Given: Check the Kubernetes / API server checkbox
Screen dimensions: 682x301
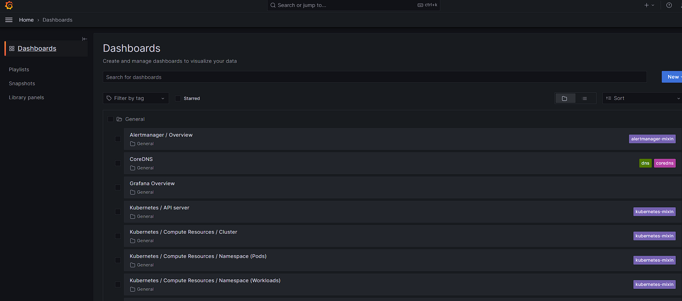Looking at the screenshot, I should (118, 212).
